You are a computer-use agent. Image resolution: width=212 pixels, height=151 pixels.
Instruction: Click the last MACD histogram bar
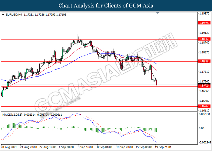[x=157, y=130]
